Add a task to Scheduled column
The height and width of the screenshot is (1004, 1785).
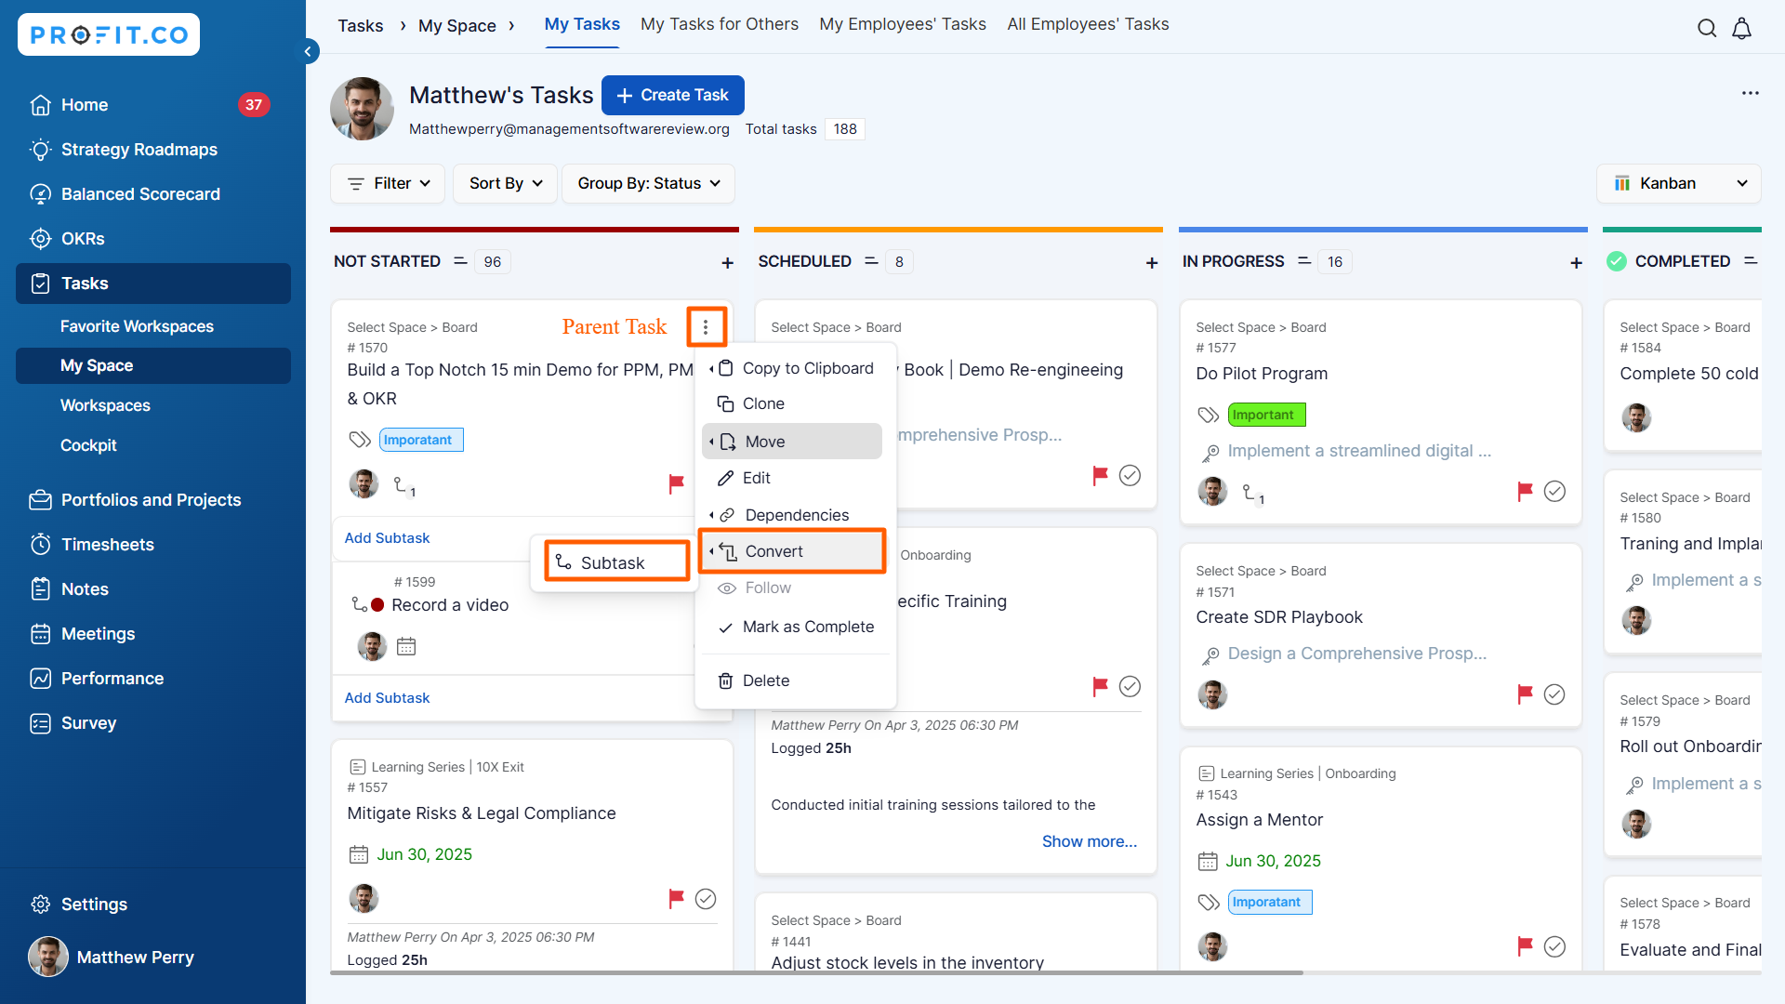pos(1152,263)
